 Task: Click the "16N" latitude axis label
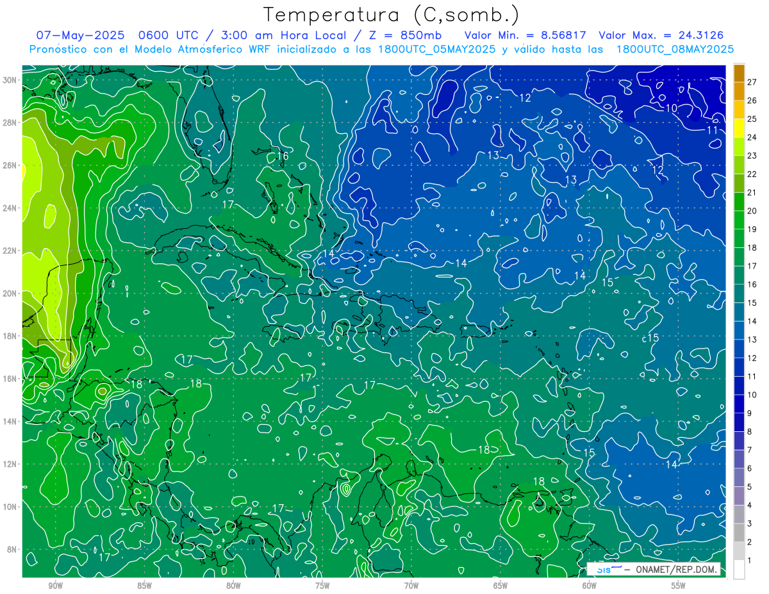10,378
